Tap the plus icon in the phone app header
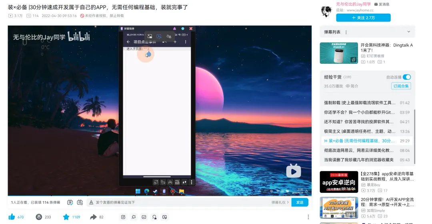Screen dimensions: 432x224 [175, 42]
